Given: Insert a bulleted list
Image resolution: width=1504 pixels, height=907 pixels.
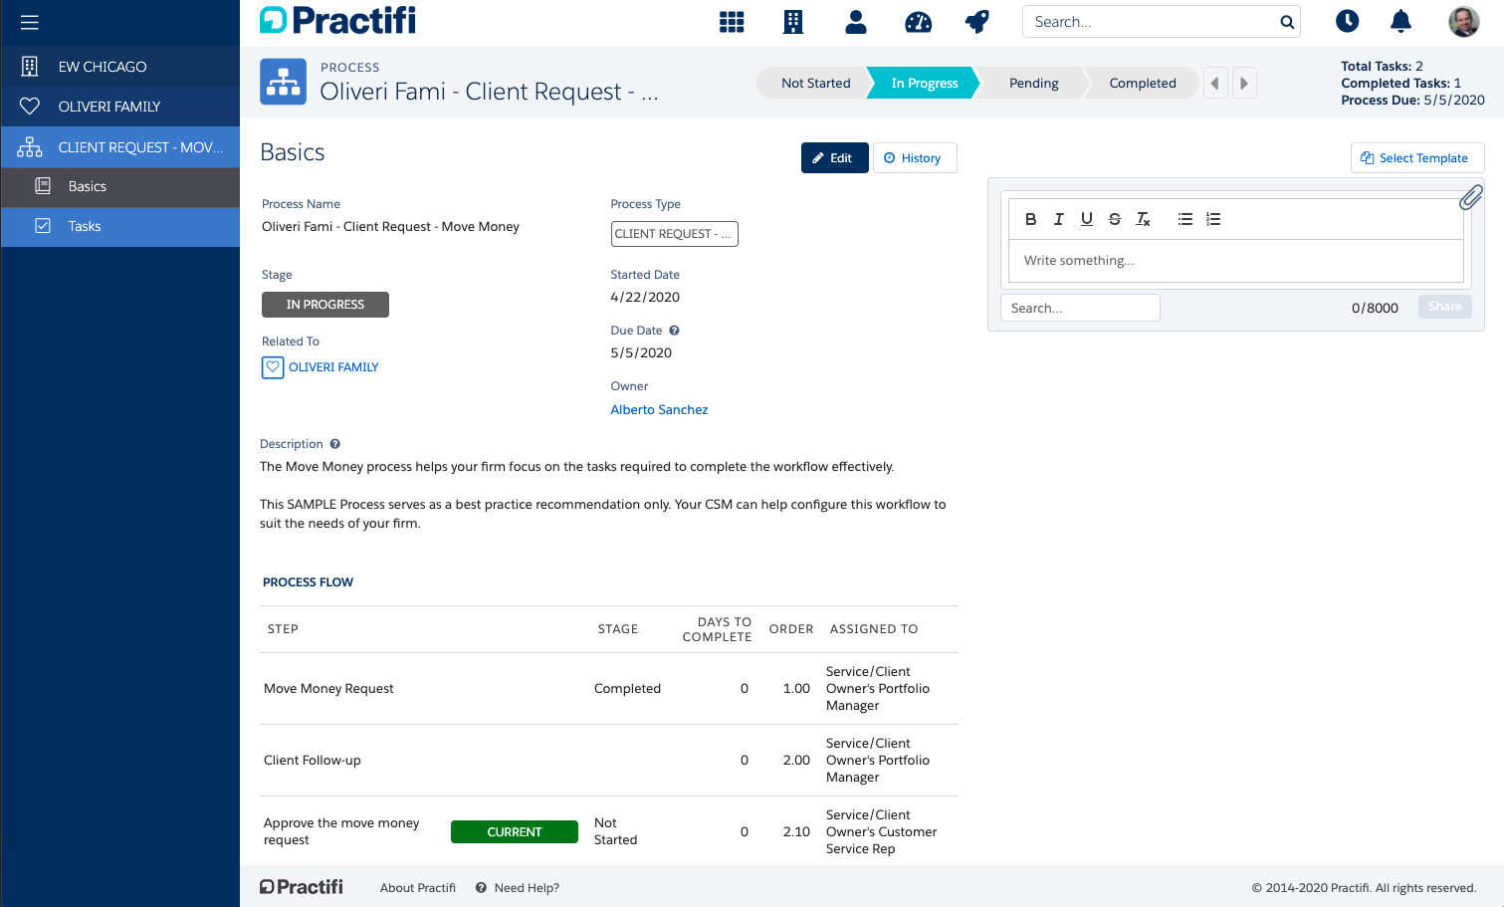Looking at the screenshot, I should [1185, 219].
